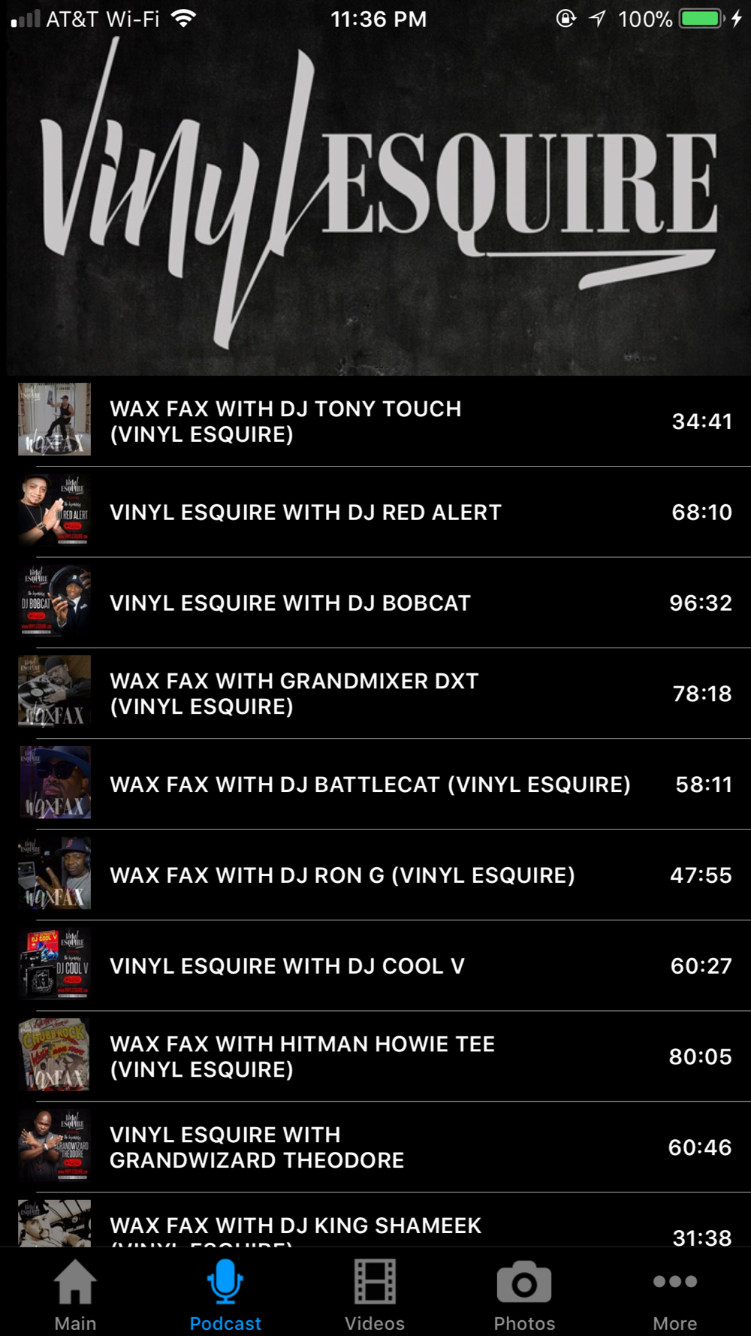Select Wax Fax with DJ Battlecat episode
The width and height of the screenshot is (751, 1336).
[375, 784]
